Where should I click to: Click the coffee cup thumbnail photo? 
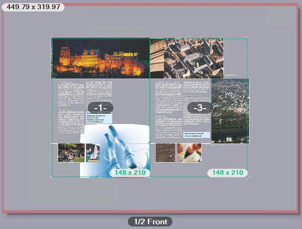189,153
